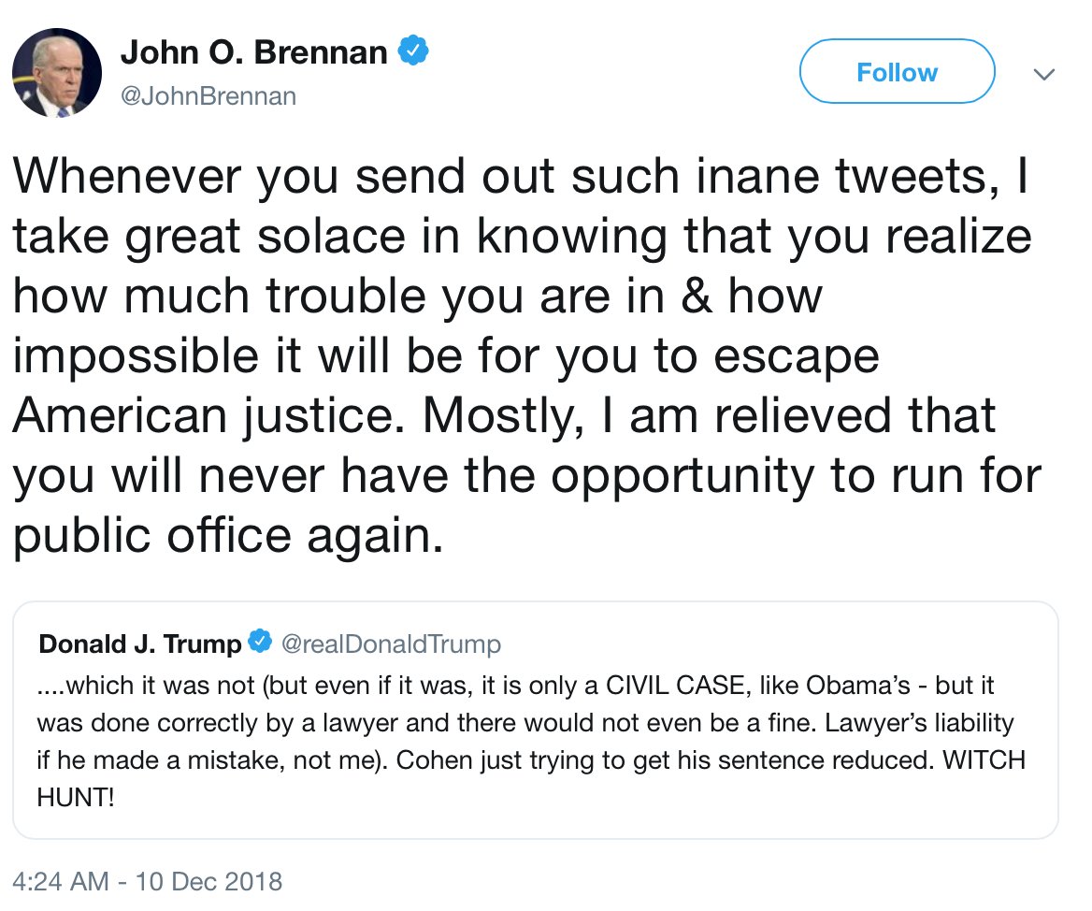Click John O. Brennan's profile avatar
The width and height of the screenshot is (1092, 911).
tap(57, 72)
